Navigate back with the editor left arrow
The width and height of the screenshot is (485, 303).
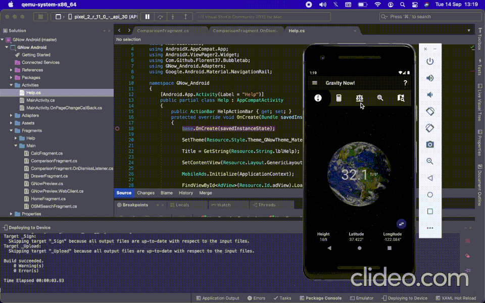point(119,30)
